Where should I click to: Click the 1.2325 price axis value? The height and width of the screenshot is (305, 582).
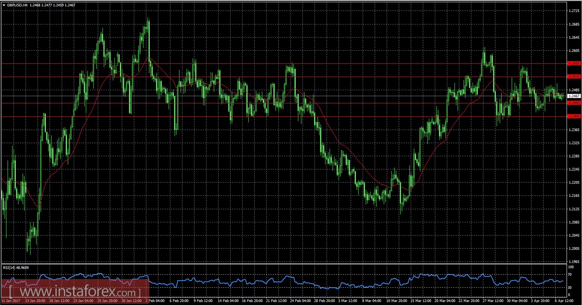click(x=574, y=143)
